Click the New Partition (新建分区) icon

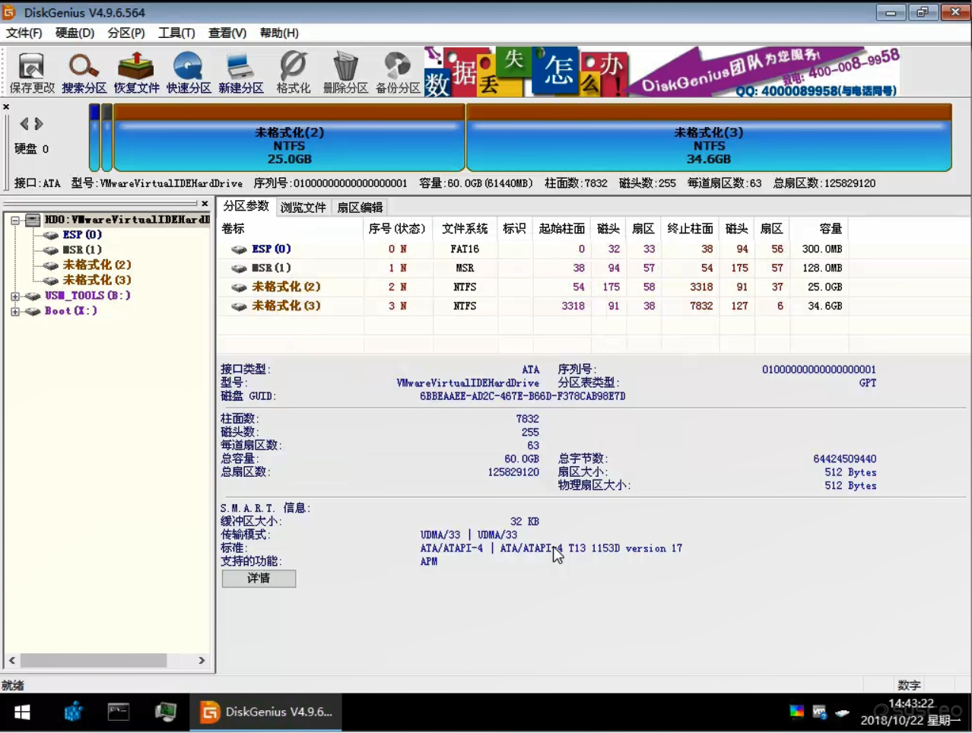pos(241,72)
